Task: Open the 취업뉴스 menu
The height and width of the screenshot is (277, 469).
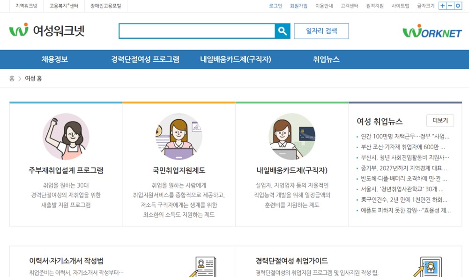Action: (326, 59)
